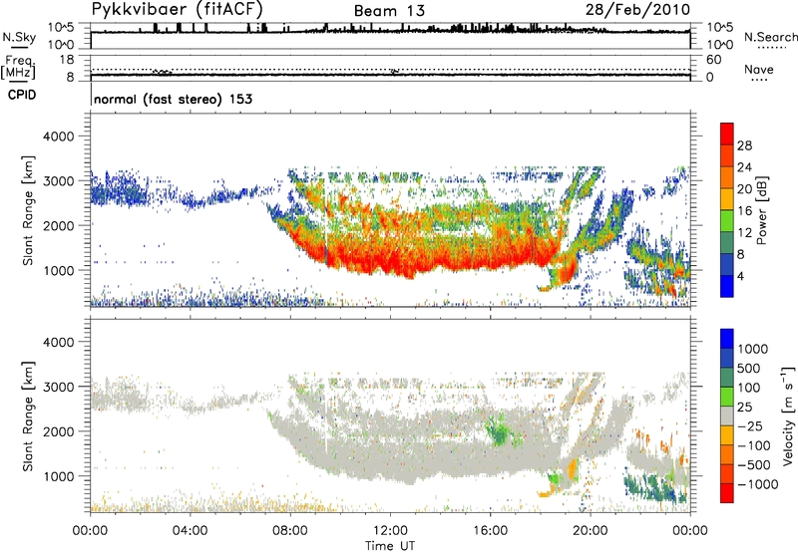Click the '1000' Velocity colorbar value
The image size is (798, 552).
(753, 349)
